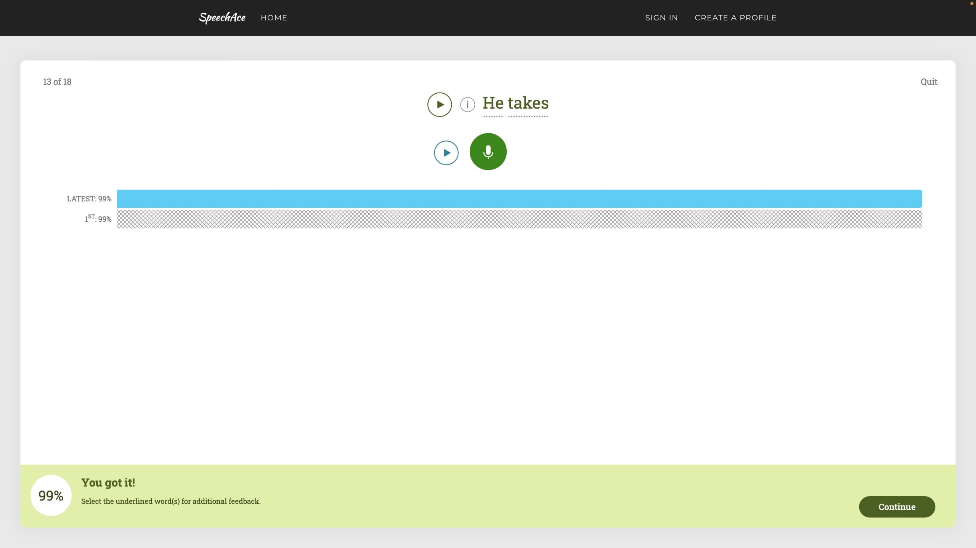
Task: Play back your recording with blue play button
Action: (x=446, y=153)
